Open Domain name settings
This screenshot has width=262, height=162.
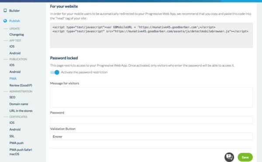(19, 104)
